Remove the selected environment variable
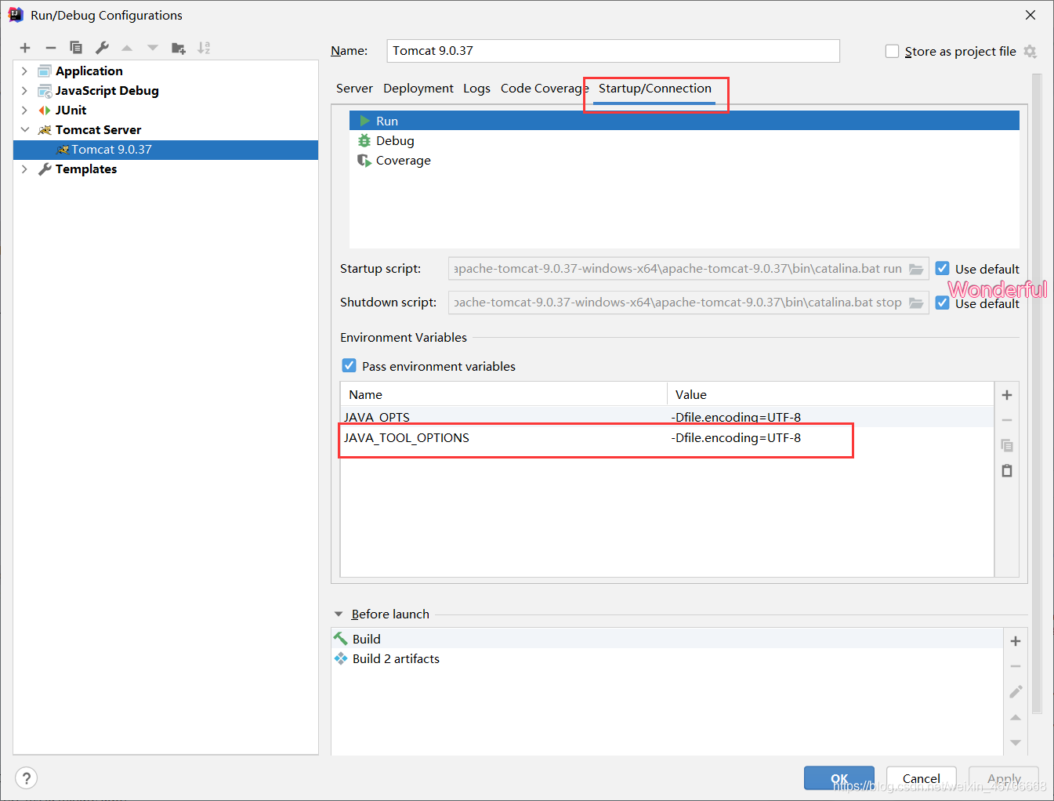This screenshot has width=1054, height=801. pos(1007,420)
